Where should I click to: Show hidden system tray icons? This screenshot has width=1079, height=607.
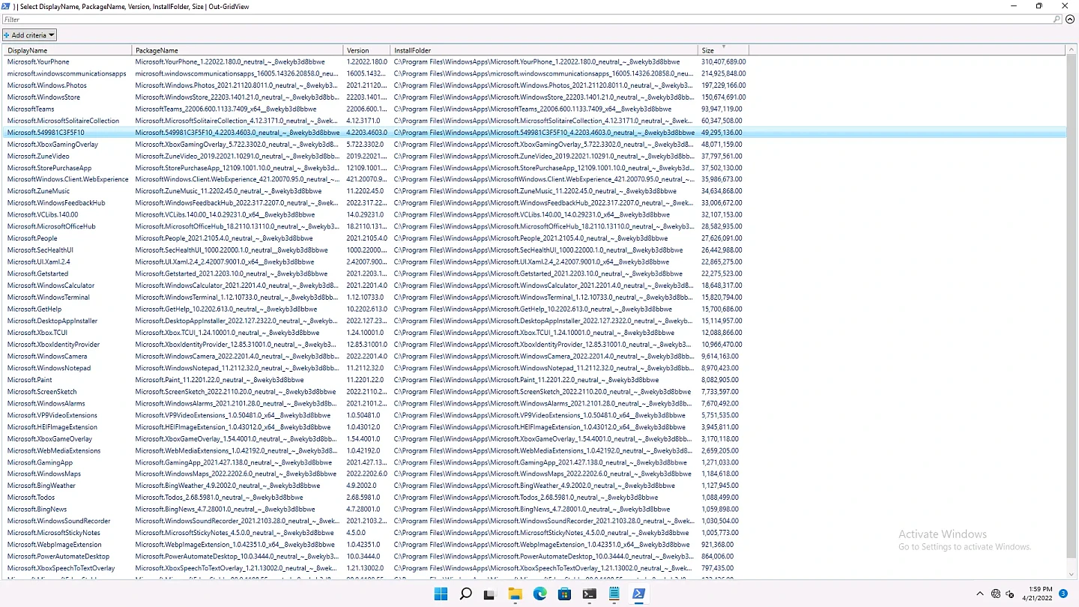[979, 594]
